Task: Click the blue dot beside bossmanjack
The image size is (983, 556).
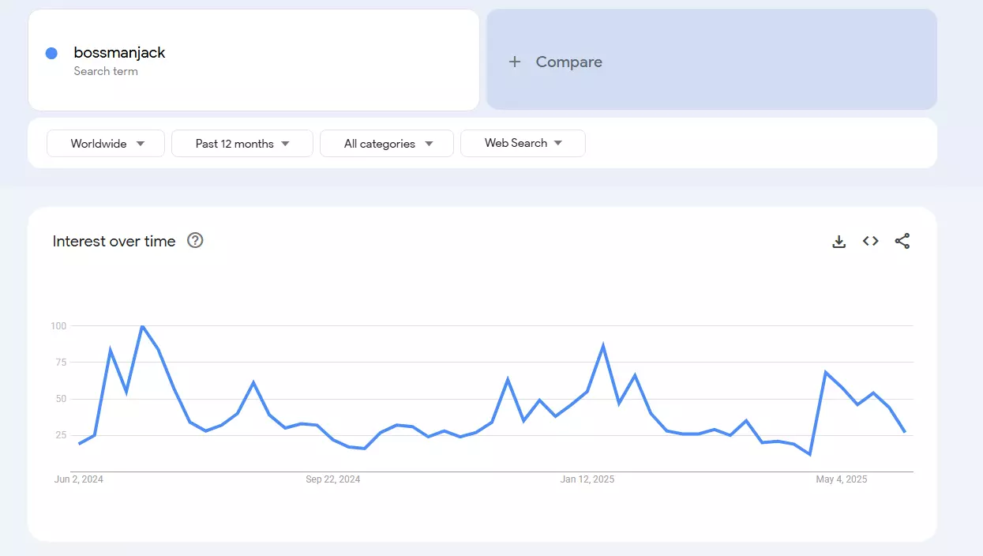Action: coord(51,53)
